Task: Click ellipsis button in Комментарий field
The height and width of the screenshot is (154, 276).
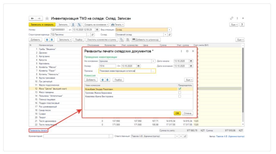Action: point(111,136)
